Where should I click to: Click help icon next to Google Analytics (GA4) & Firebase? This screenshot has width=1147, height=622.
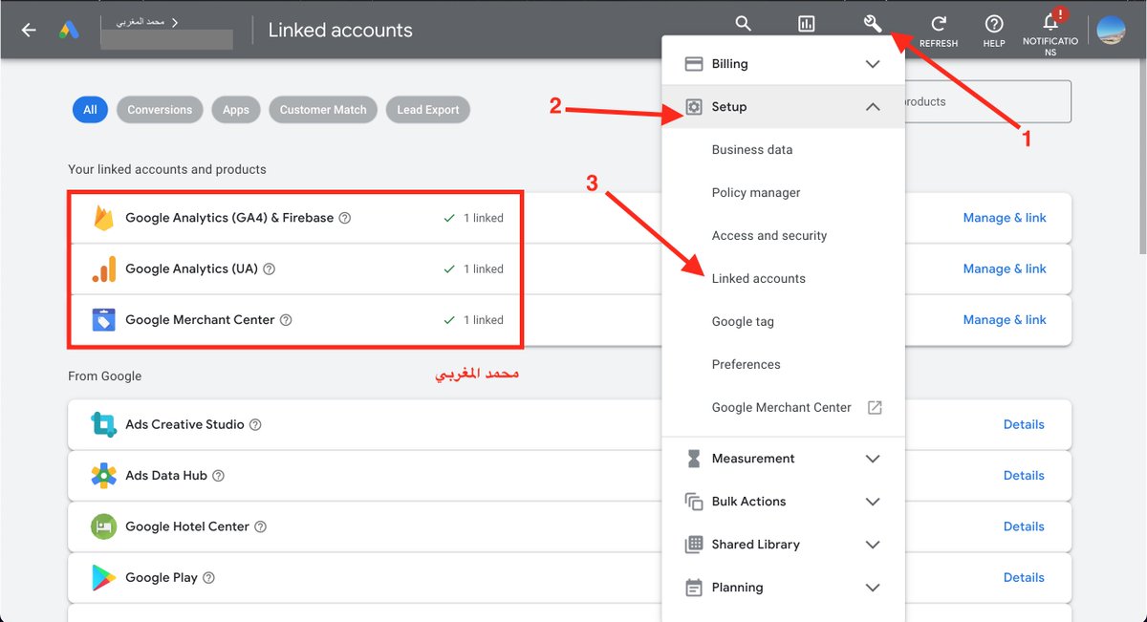click(345, 218)
